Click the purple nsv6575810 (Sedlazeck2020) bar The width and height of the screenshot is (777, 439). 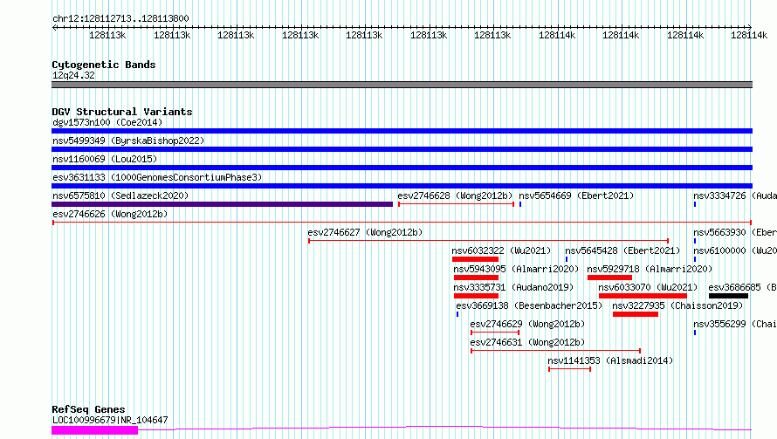point(222,204)
